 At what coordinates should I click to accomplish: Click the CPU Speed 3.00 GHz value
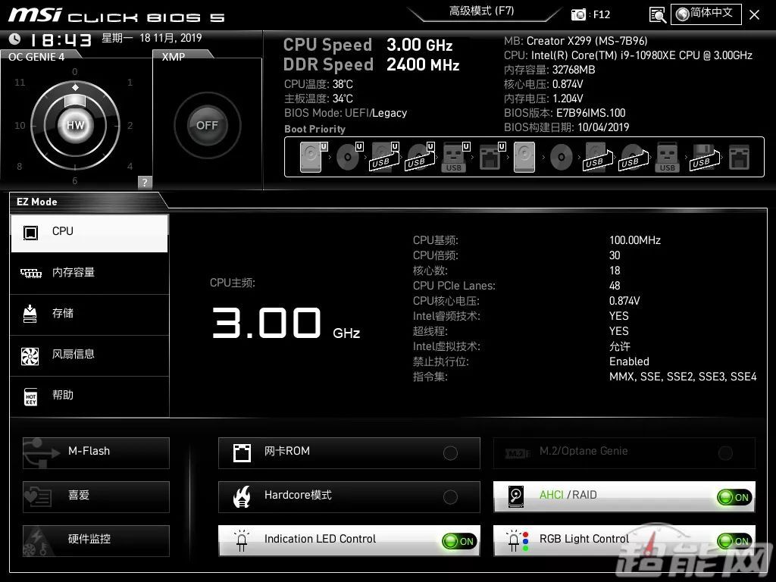coord(420,45)
